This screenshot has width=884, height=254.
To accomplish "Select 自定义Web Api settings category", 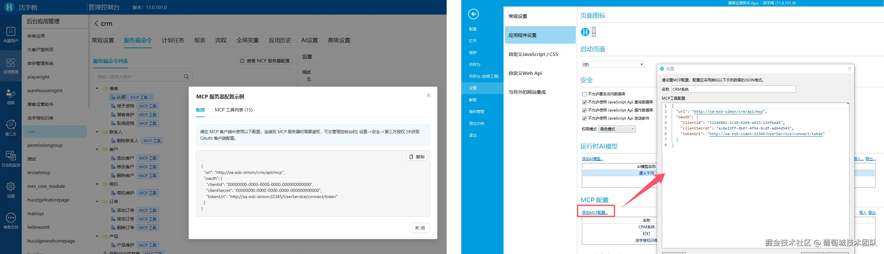I will point(540,73).
